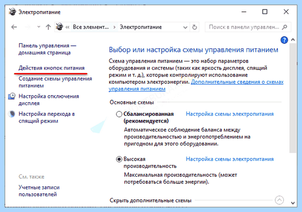Click the sleep mode moon icon
This screenshot has width=302, height=212.
(12, 114)
